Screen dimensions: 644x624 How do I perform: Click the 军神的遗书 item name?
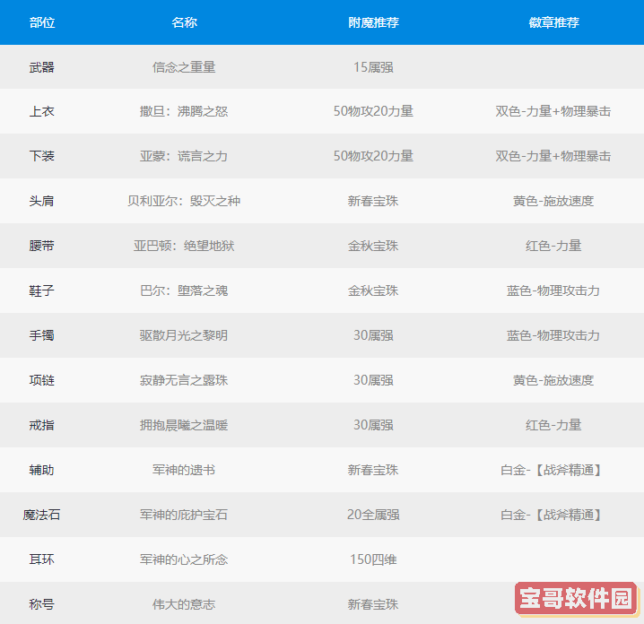tap(184, 470)
